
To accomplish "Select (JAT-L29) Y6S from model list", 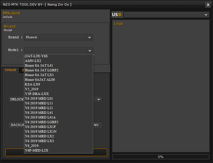I will point(36,56).
